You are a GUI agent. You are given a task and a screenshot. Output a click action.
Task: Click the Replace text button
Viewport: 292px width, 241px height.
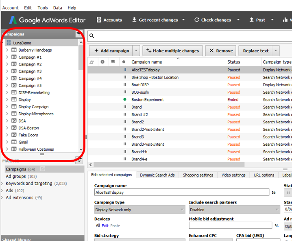tap(255, 51)
